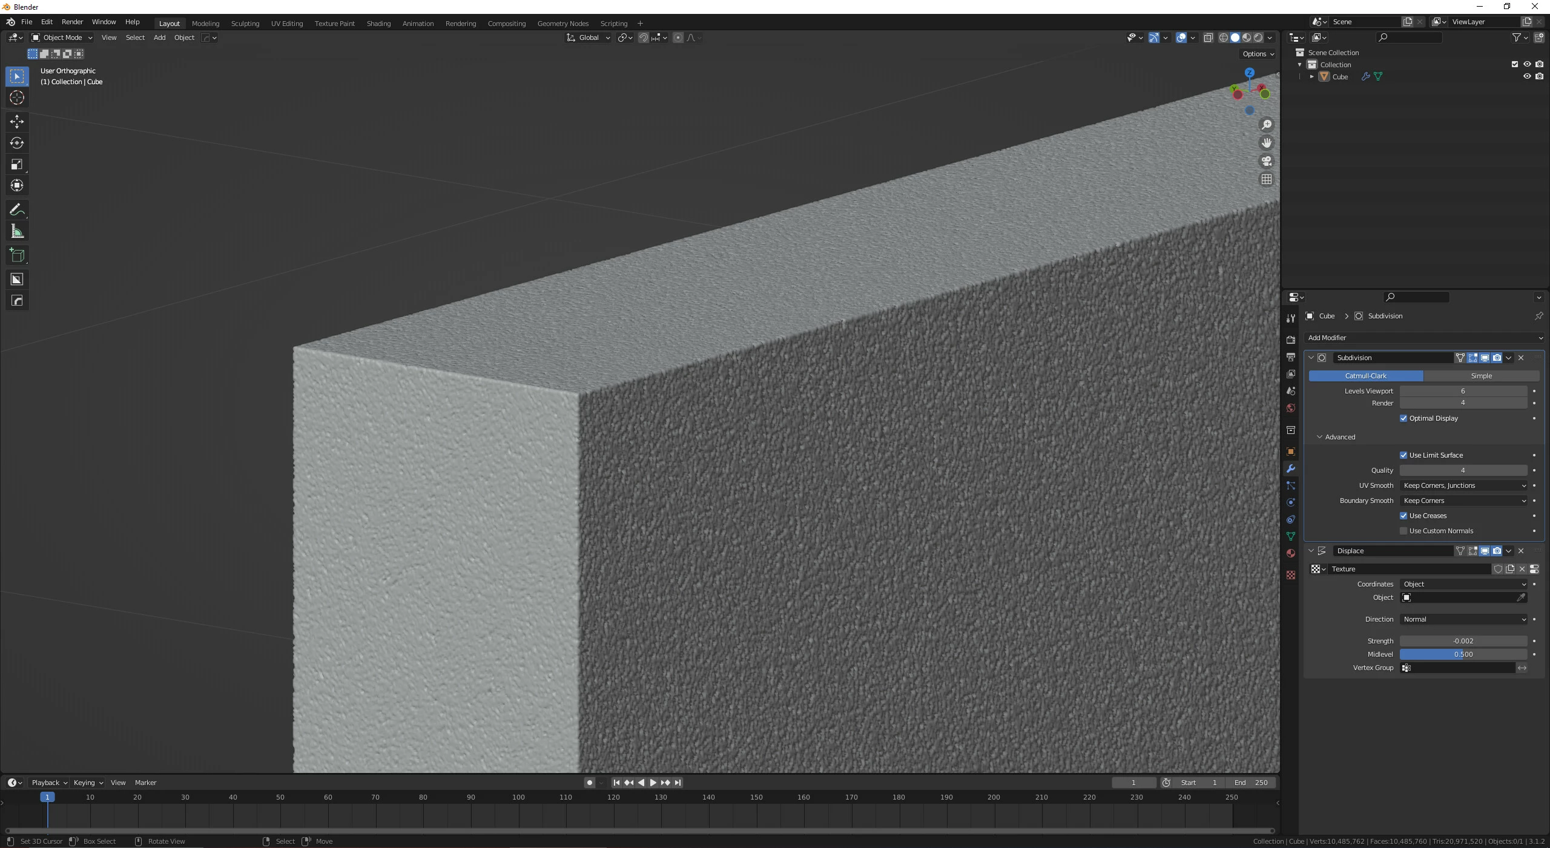Click the Midlevel slider field

[x=1463, y=654]
